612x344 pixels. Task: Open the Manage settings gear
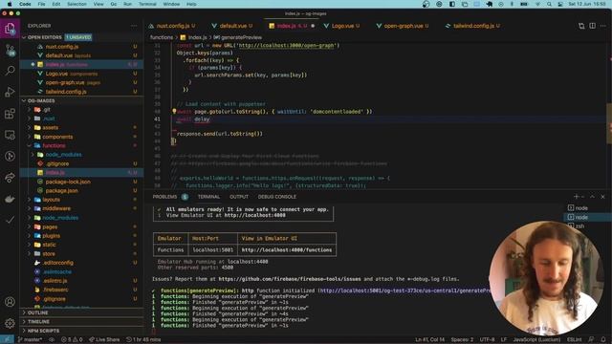click(10, 323)
